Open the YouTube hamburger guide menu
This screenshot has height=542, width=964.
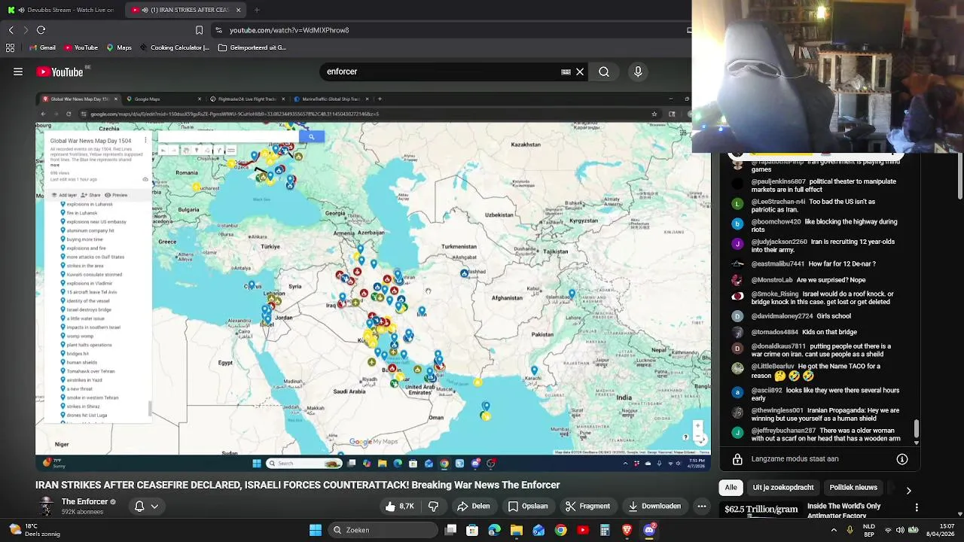tap(18, 72)
